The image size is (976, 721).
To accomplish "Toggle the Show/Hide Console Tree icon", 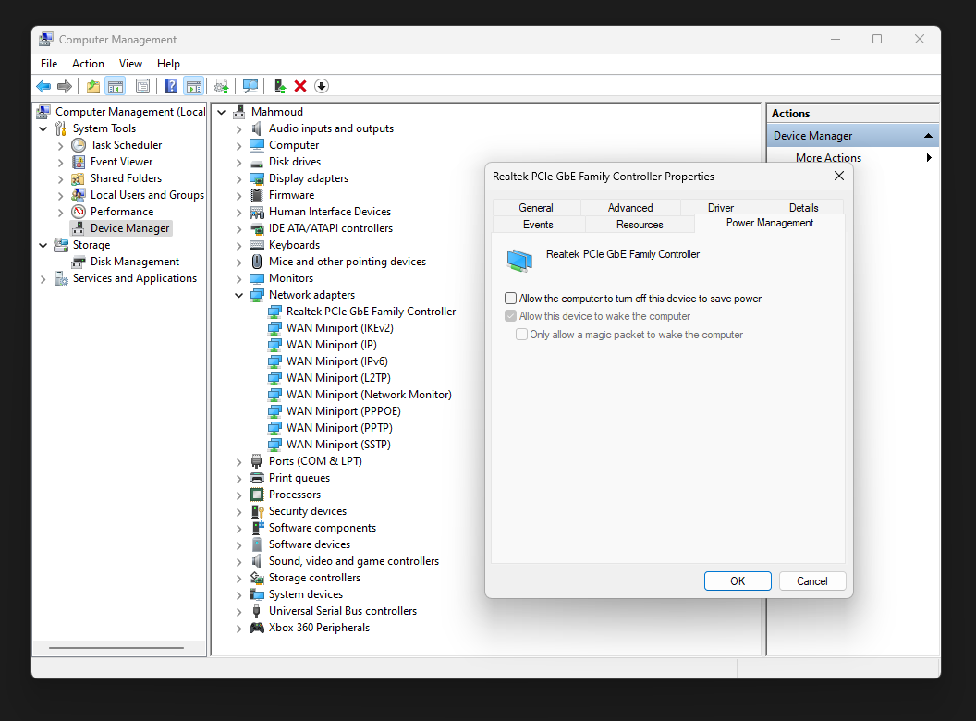I will pyautogui.click(x=116, y=86).
